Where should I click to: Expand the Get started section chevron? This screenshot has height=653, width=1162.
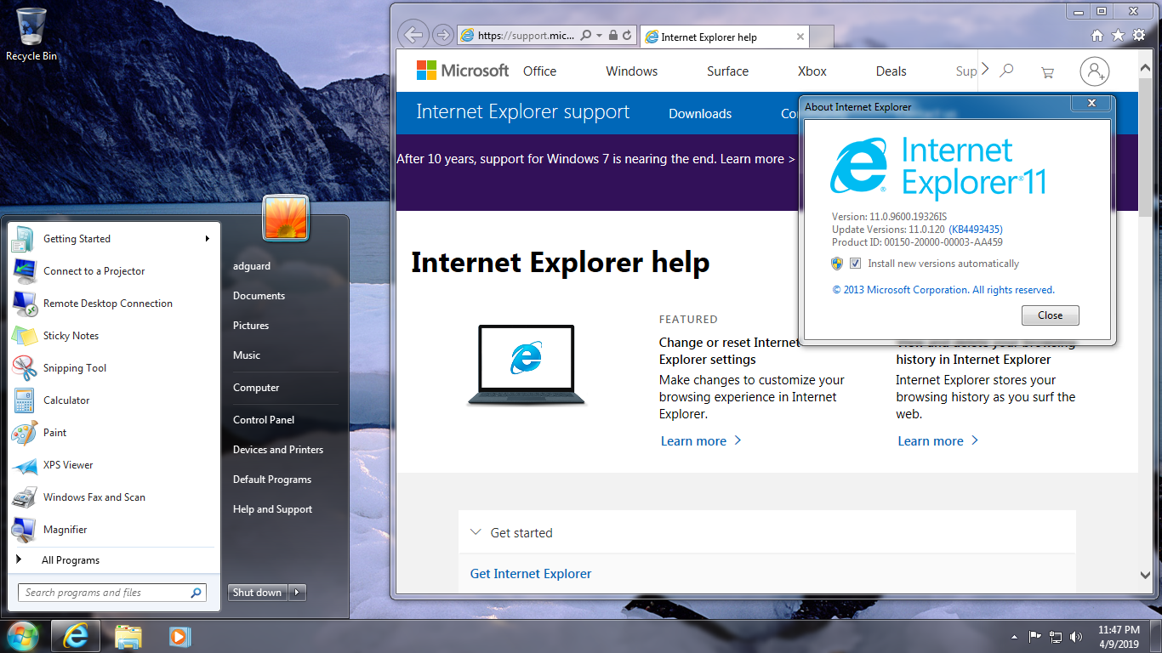coord(476,533)
